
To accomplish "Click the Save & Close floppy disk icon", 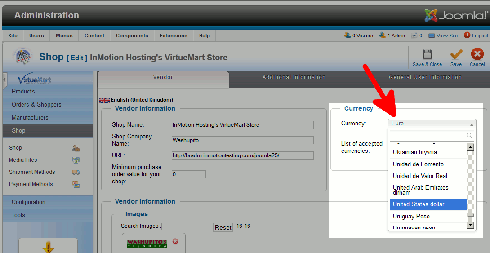I will [427, 54].
